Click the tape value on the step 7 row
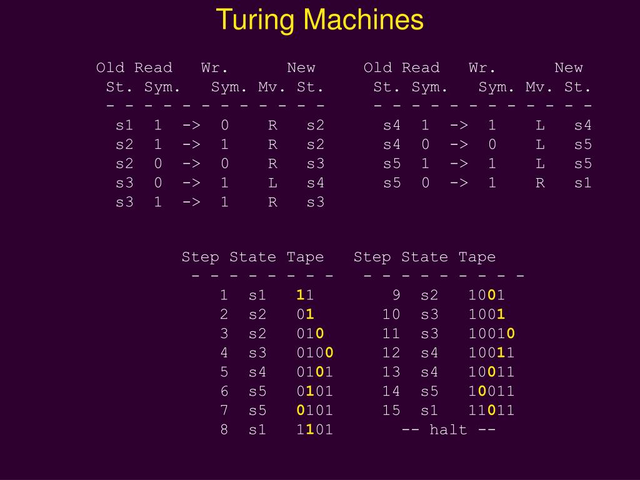The image size is (640, 480). 315,410
